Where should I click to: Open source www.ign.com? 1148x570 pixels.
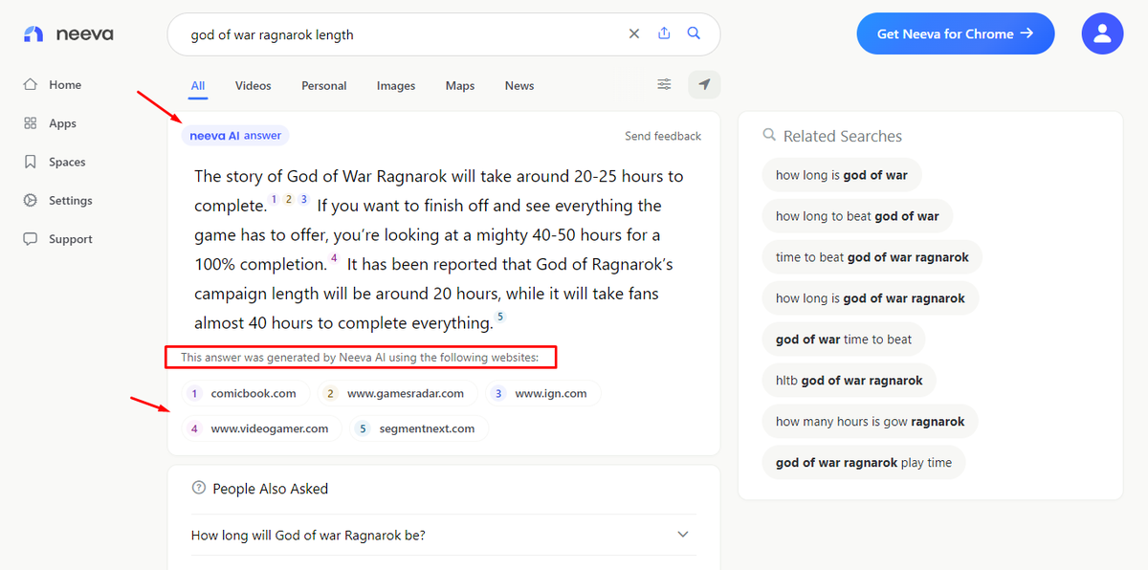click(543, 393)
